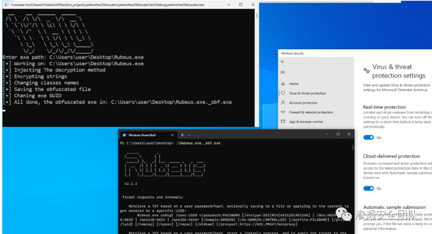
Task: Select Virus & threat protection in sidebar
Action: (308, 94)
